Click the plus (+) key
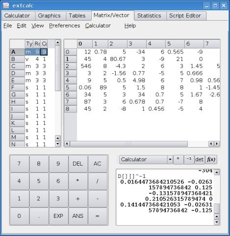Screen dimensions: 230x236 tap(77, 199)
